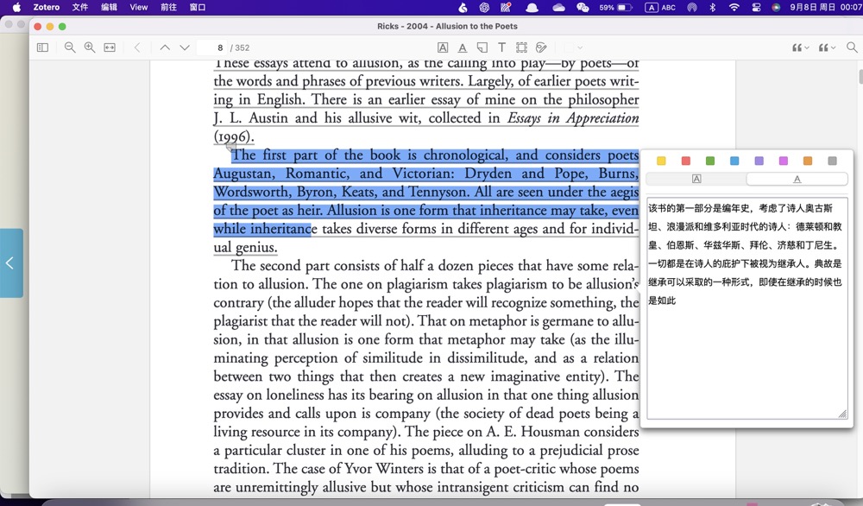This screenshot has width=863, height=506.
Task: Grab the translation box resize handle
Action: coord(842,414)
